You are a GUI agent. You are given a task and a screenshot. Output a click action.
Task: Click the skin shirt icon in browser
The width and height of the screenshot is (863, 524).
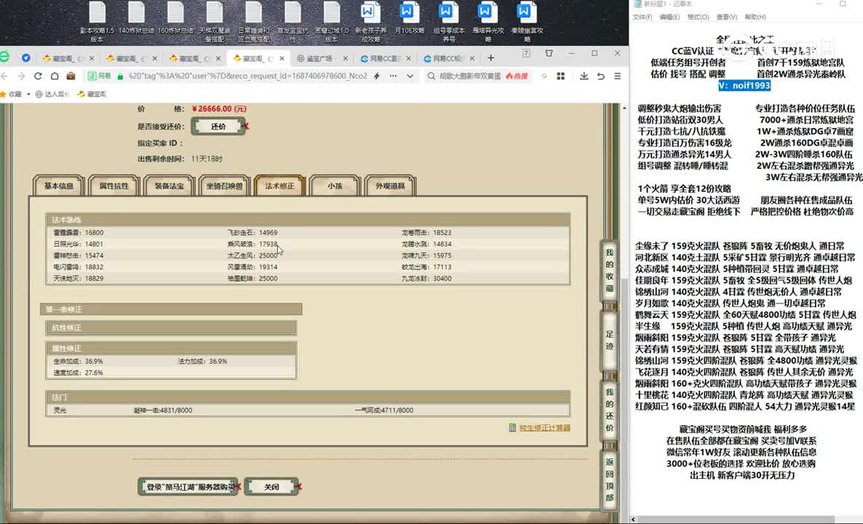(x=549, y=53)
